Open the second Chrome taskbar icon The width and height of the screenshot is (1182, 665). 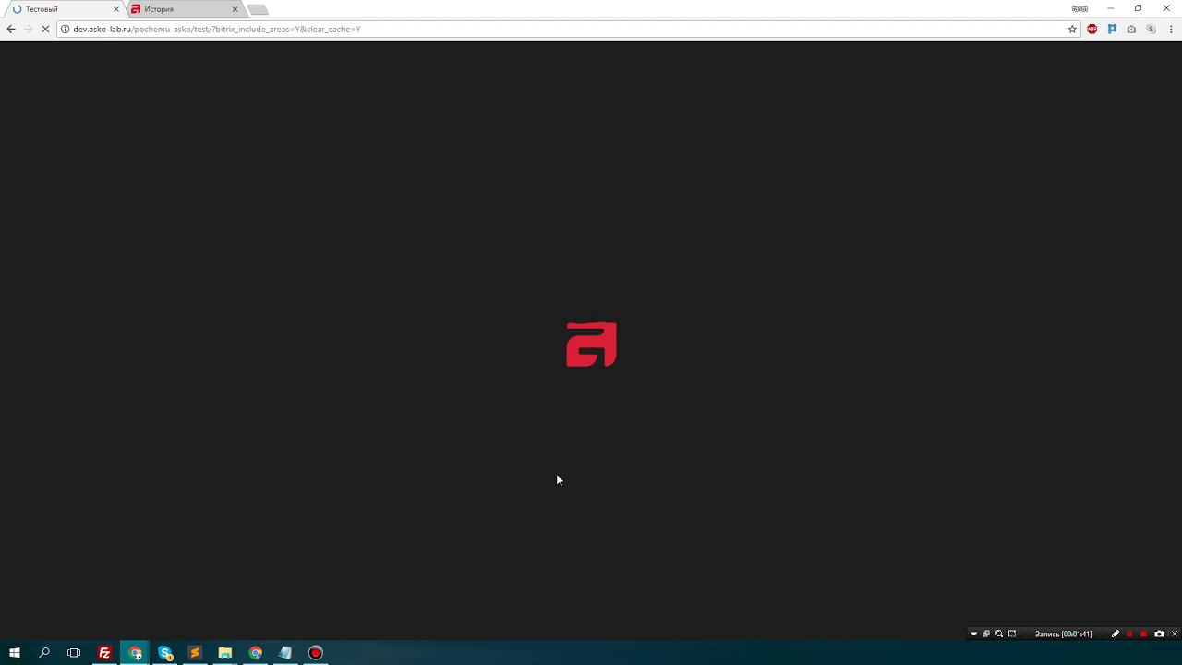tap(256, 653)
